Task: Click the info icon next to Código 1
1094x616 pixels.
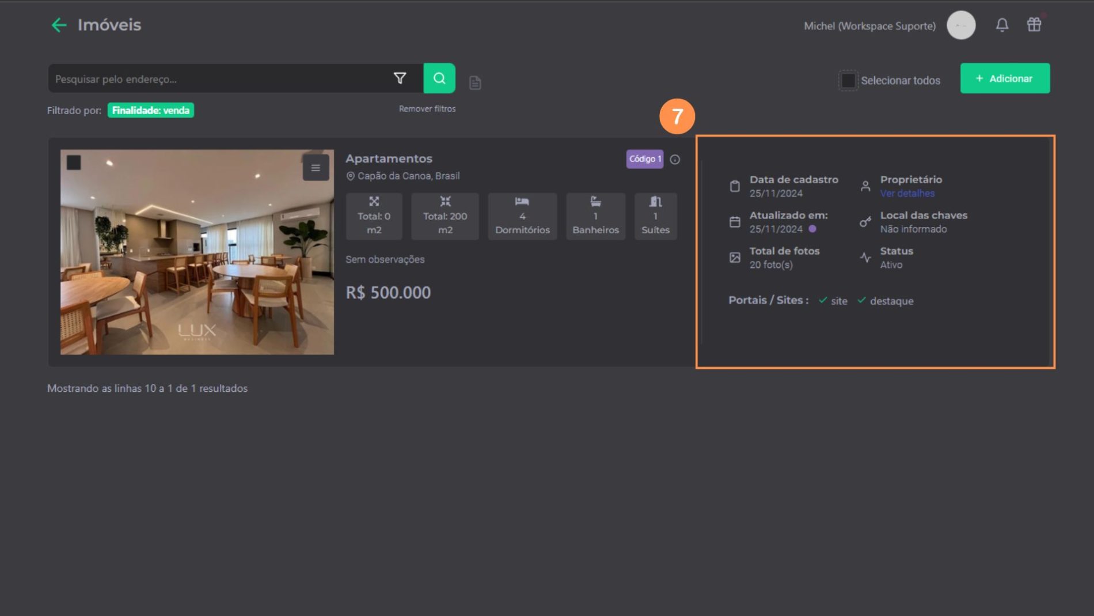Action: point(675,160)
